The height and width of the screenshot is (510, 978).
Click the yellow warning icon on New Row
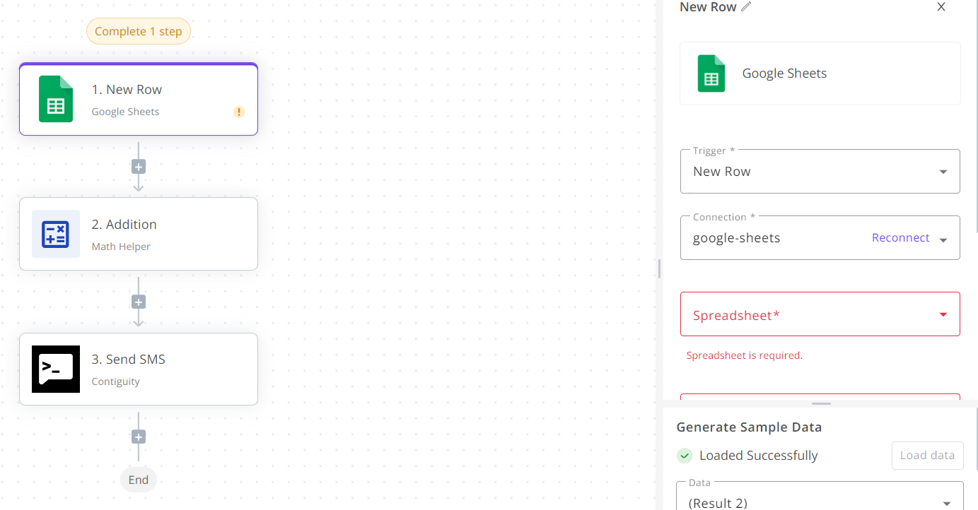click(x=239, y=112)
